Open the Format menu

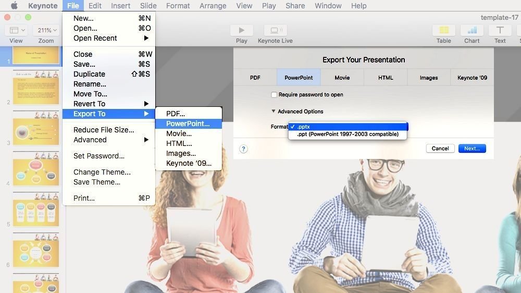click(178, 6)
